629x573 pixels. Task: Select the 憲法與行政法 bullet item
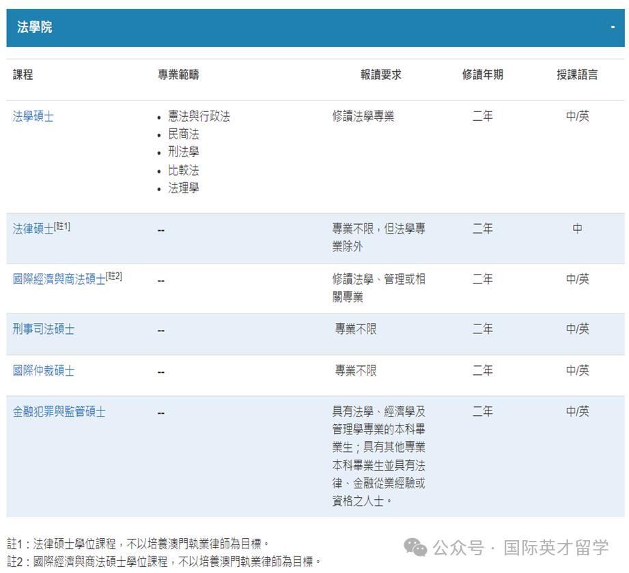pos(199,117)
